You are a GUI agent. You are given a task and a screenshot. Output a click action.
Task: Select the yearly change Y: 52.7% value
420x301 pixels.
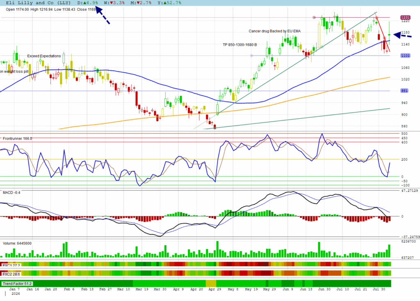[x=169, y=3]
